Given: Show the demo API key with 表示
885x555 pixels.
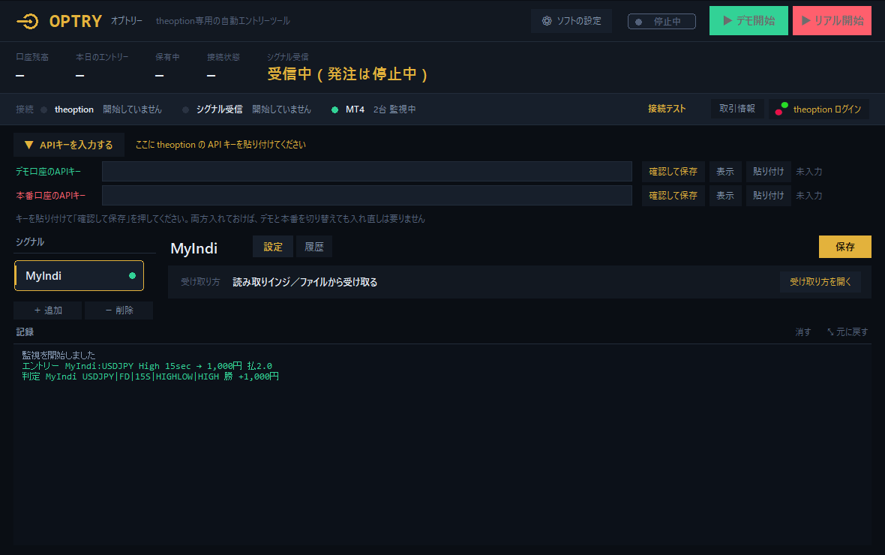Looking at the screenshot, I should (725, 172).
